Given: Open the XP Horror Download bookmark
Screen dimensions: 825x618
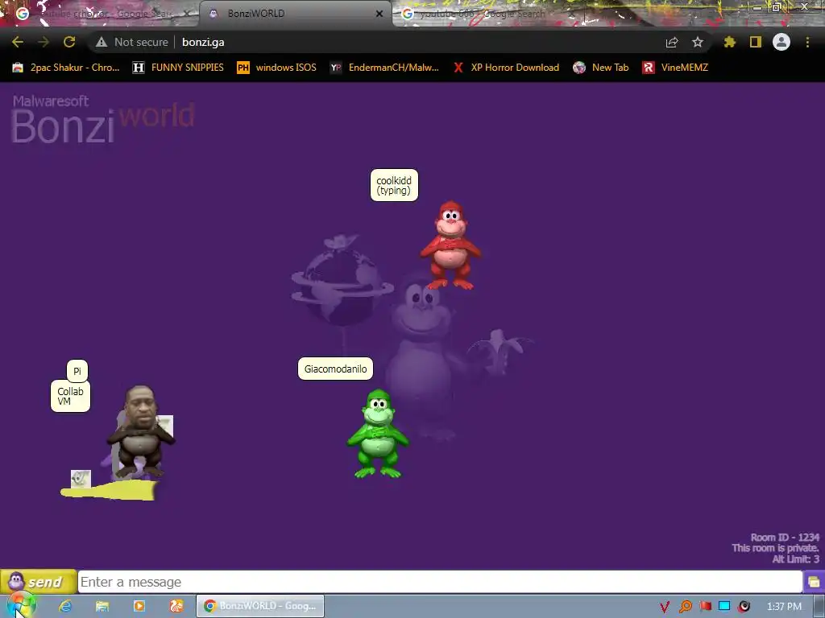Looking at the screenshot, I should (506, 68).
